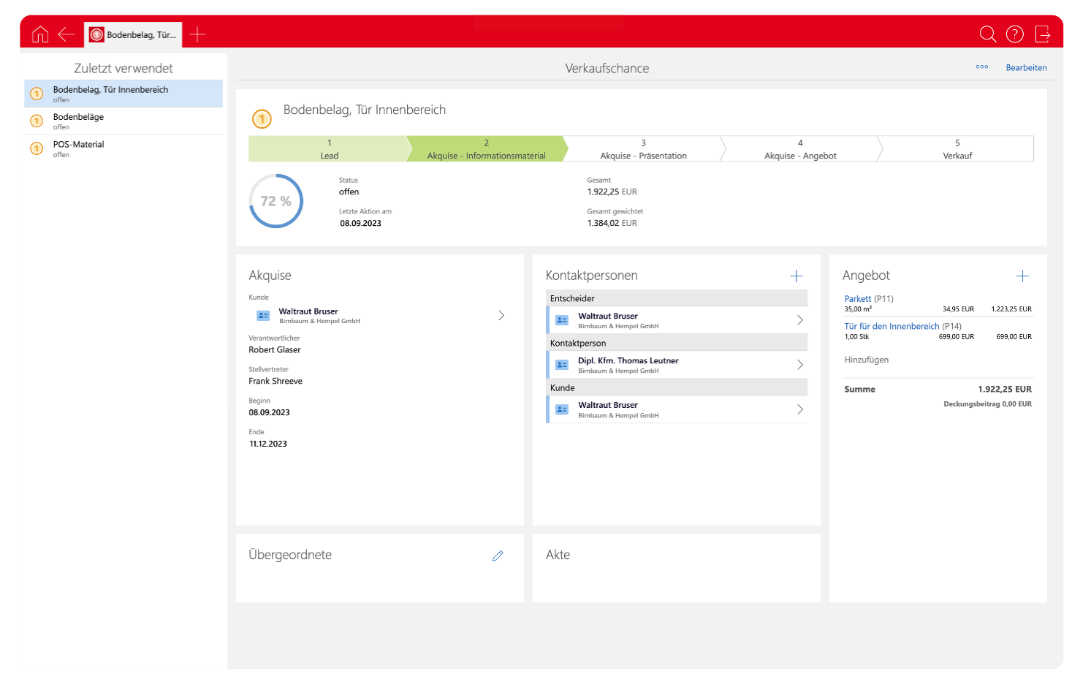Switch to the Bodenbelag, Tür... tab
Screen dimensions: 1091x682
(134, 34)
